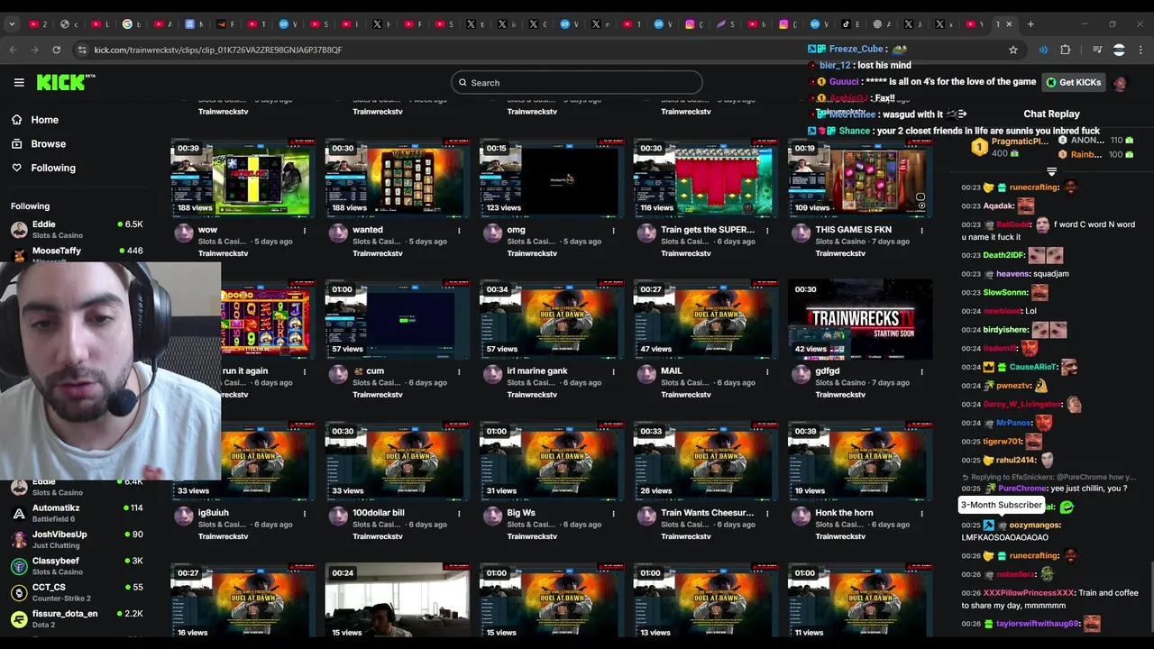Click the avatar next to 'Honk the horn'
The height and width of the screenshot is (649, 1154).
point(801,516)
